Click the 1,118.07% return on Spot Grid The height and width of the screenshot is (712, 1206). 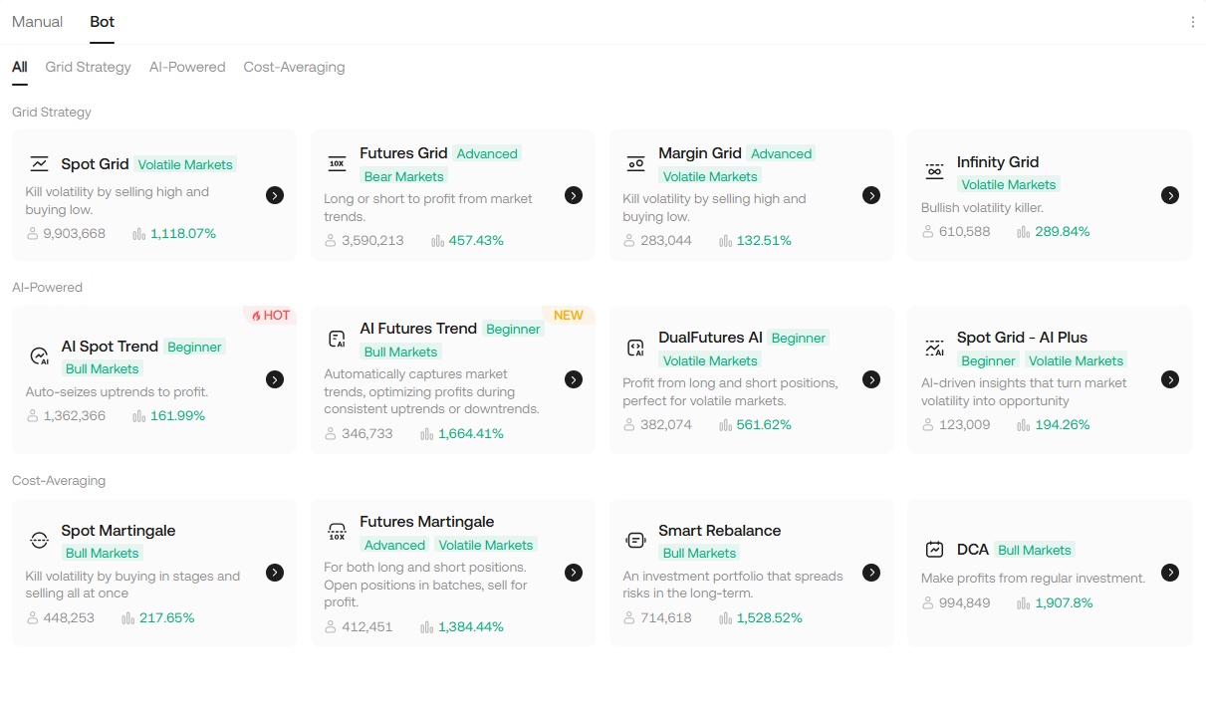pos(183,234)
